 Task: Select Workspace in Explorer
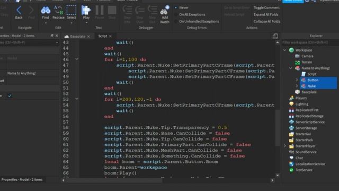point(304,50)
